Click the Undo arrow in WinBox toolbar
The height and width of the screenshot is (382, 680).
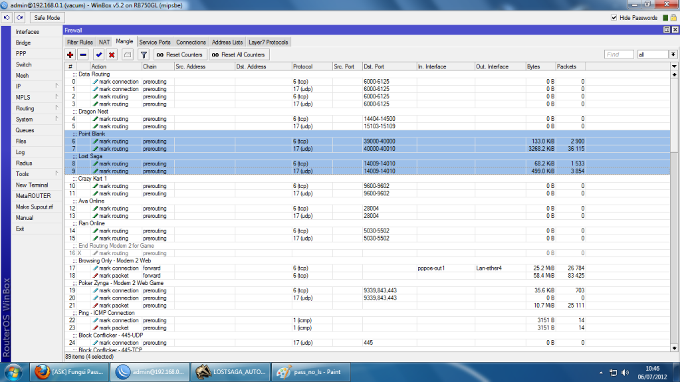click(7, 18)
